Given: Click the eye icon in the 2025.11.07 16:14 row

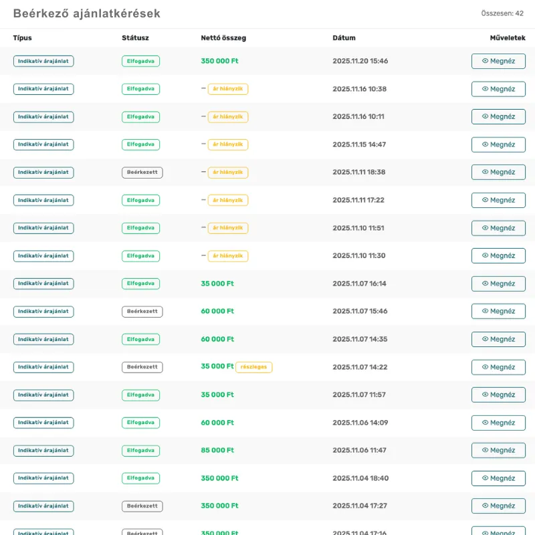Looking at the screenshot, I should (x=485, y=284).
